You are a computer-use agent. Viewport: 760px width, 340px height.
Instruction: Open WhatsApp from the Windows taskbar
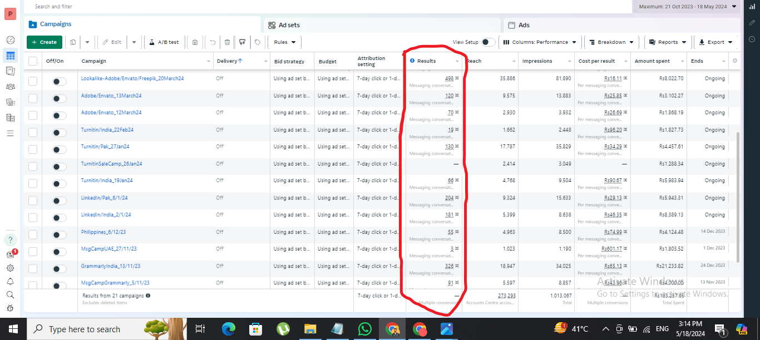[x=364, y=329]
